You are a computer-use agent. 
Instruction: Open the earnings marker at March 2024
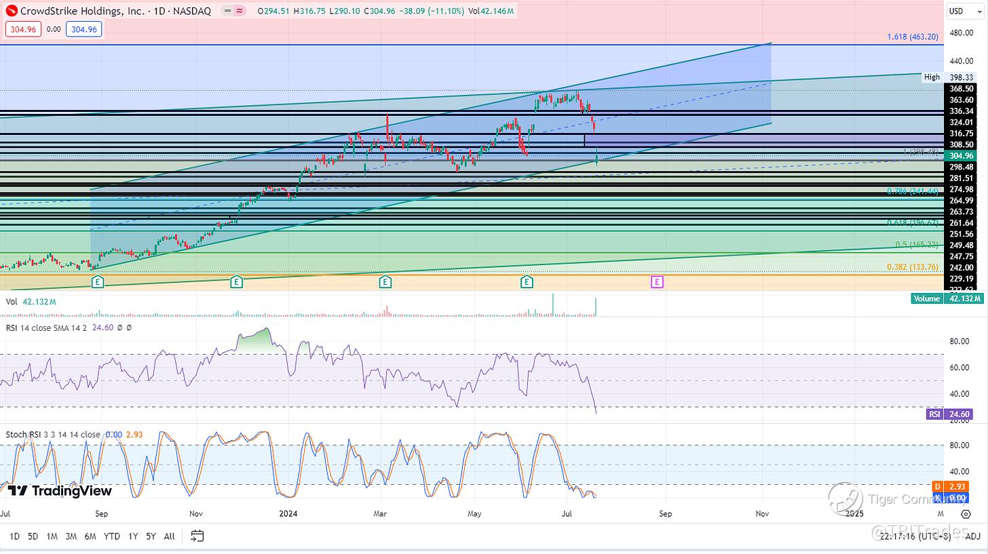point(385,281)
